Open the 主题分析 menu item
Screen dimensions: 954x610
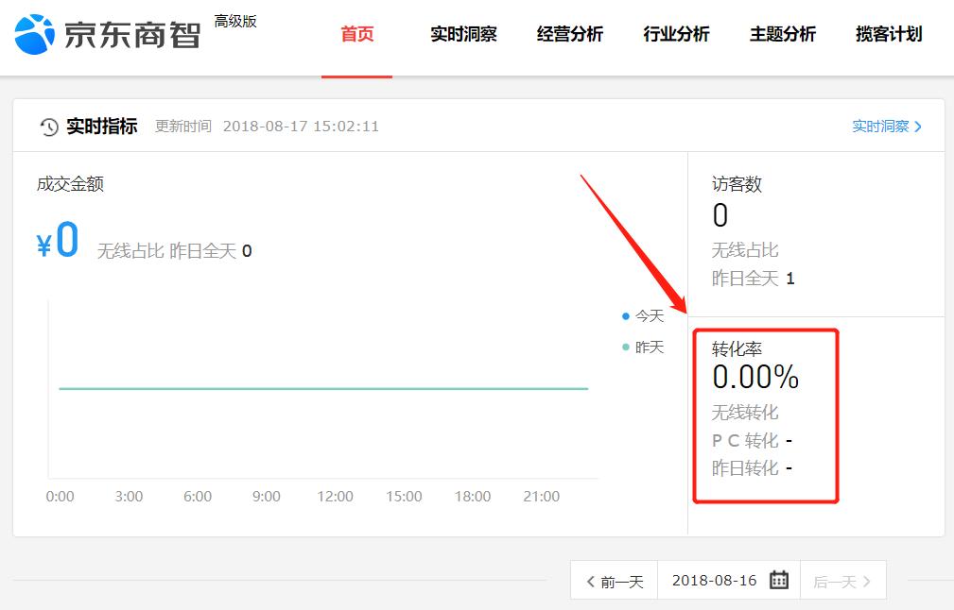click(782, 33)
